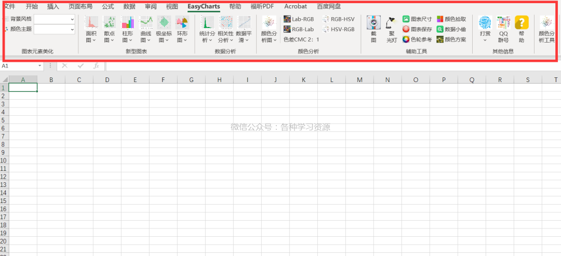Viewport: 561px width, 256px height.
Task: Launch the 截图 screenshot tool
Action: [373, 29]
